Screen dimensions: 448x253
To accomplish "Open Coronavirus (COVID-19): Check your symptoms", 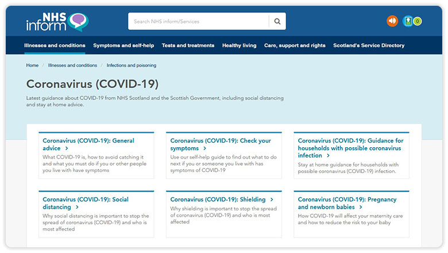I will tap(221, 144).
